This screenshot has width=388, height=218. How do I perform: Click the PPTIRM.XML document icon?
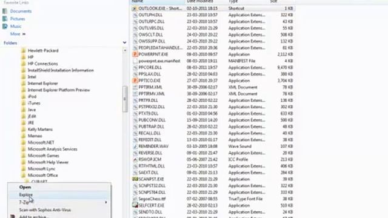[x=135, y=87]
